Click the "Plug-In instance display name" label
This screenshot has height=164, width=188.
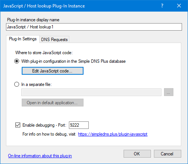(x=33, y=20)
